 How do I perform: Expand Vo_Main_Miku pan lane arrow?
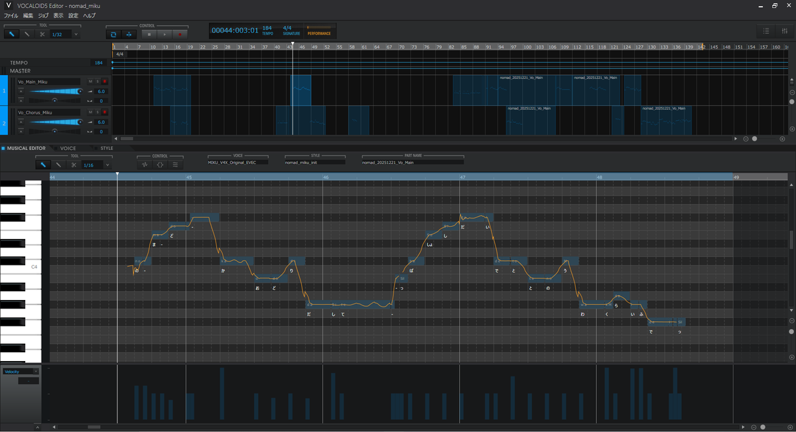coord(21,101)
